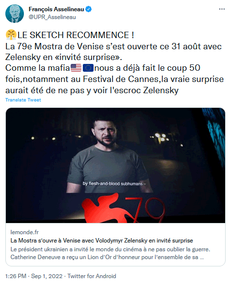The height and width of the screenshot is (283, 230).
Task: Open the Zelensky article preview image
Action: pos(115,165)
